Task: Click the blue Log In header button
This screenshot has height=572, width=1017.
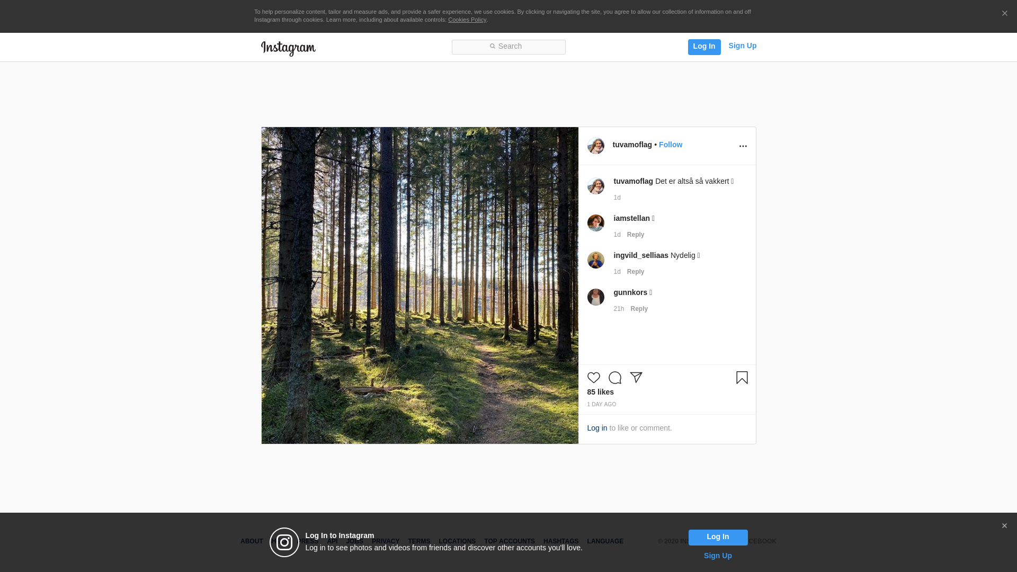Action: coord(704,47)
